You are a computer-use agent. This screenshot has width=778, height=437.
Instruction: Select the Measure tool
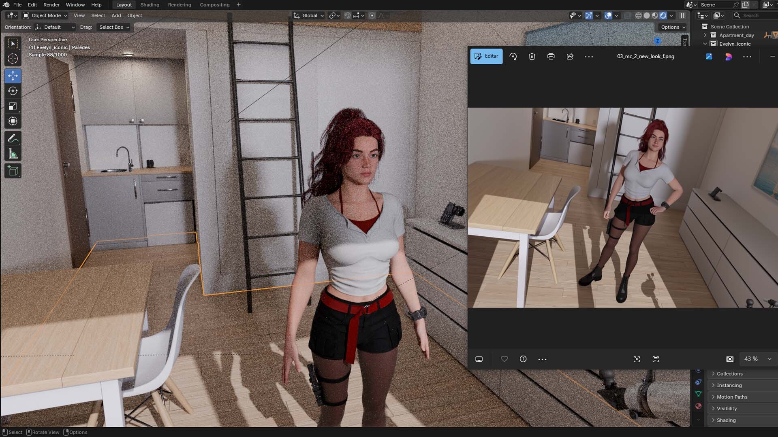click(x=13, y=154)
